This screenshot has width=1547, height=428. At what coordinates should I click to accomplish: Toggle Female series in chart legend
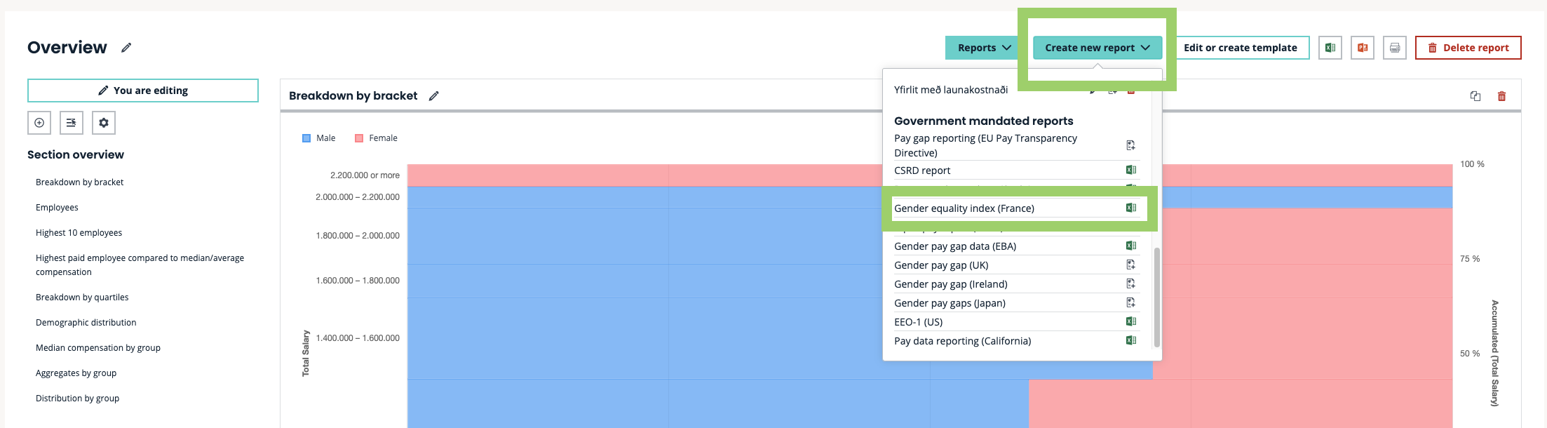pos(377,138)
